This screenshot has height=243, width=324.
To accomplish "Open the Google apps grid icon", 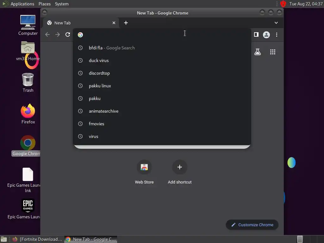I will (x=273, y=52).
